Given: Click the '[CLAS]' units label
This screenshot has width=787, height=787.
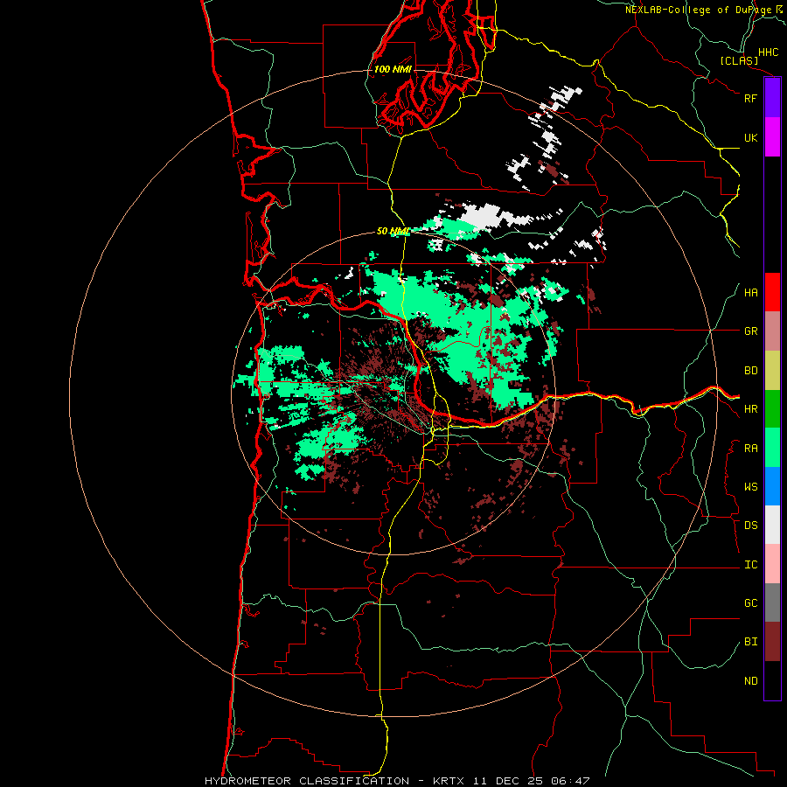Looking at the screenshot, I should (739, 60).
